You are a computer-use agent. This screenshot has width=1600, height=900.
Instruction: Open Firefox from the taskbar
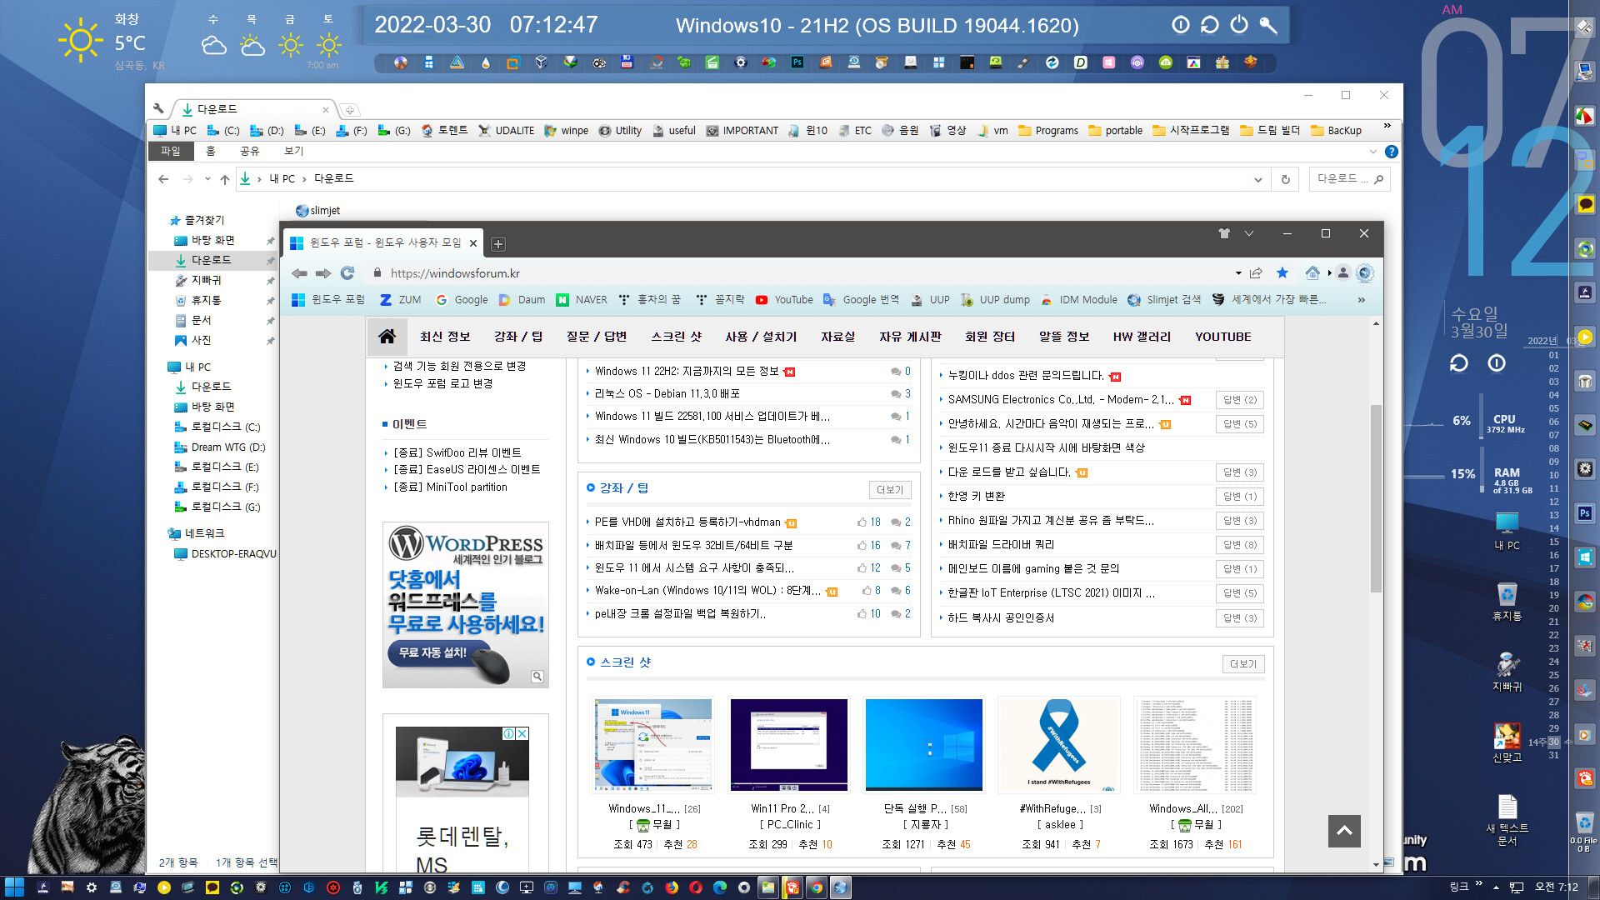tap(672, 887)
